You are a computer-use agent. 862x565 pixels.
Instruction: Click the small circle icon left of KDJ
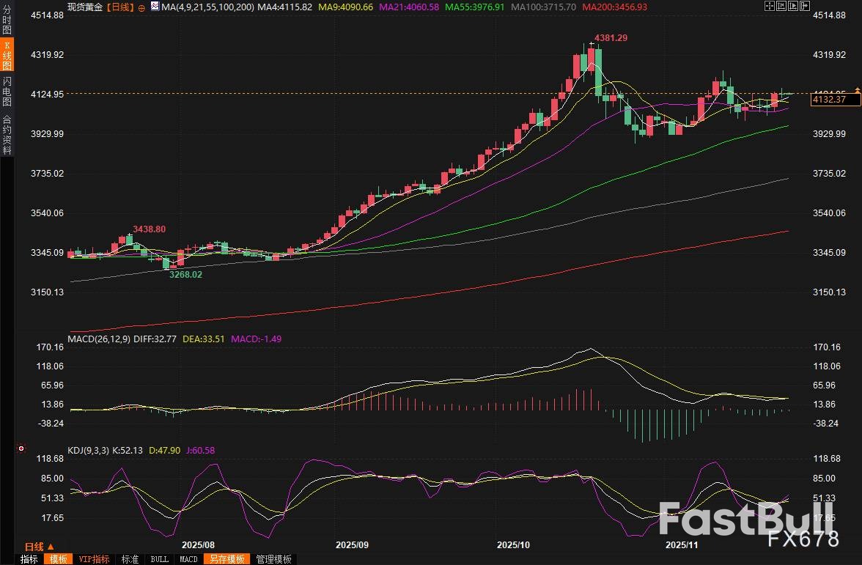[21, 448]
